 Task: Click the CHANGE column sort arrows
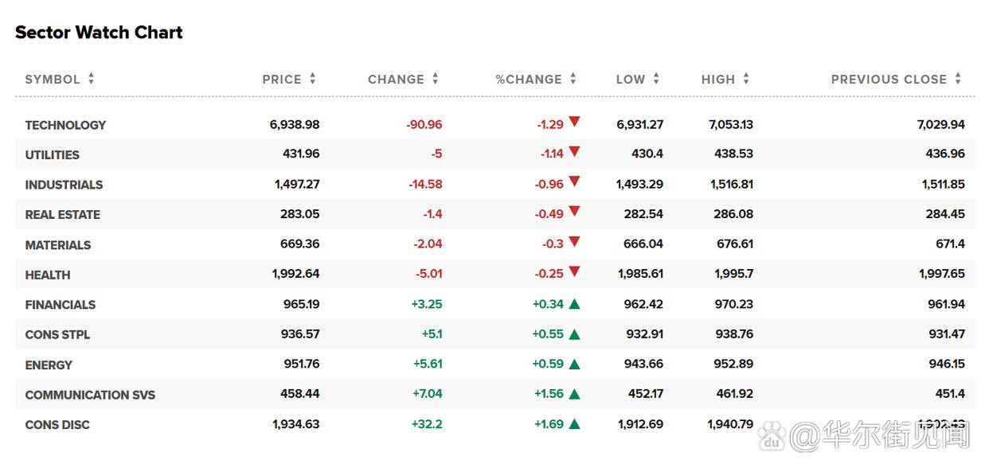pyautogui.click(x=436, y=79)
